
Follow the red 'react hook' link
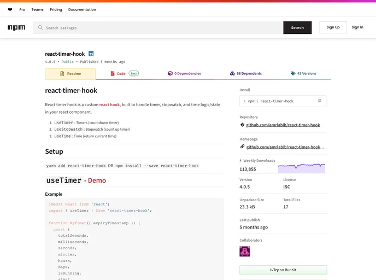(x=109, y=104)
